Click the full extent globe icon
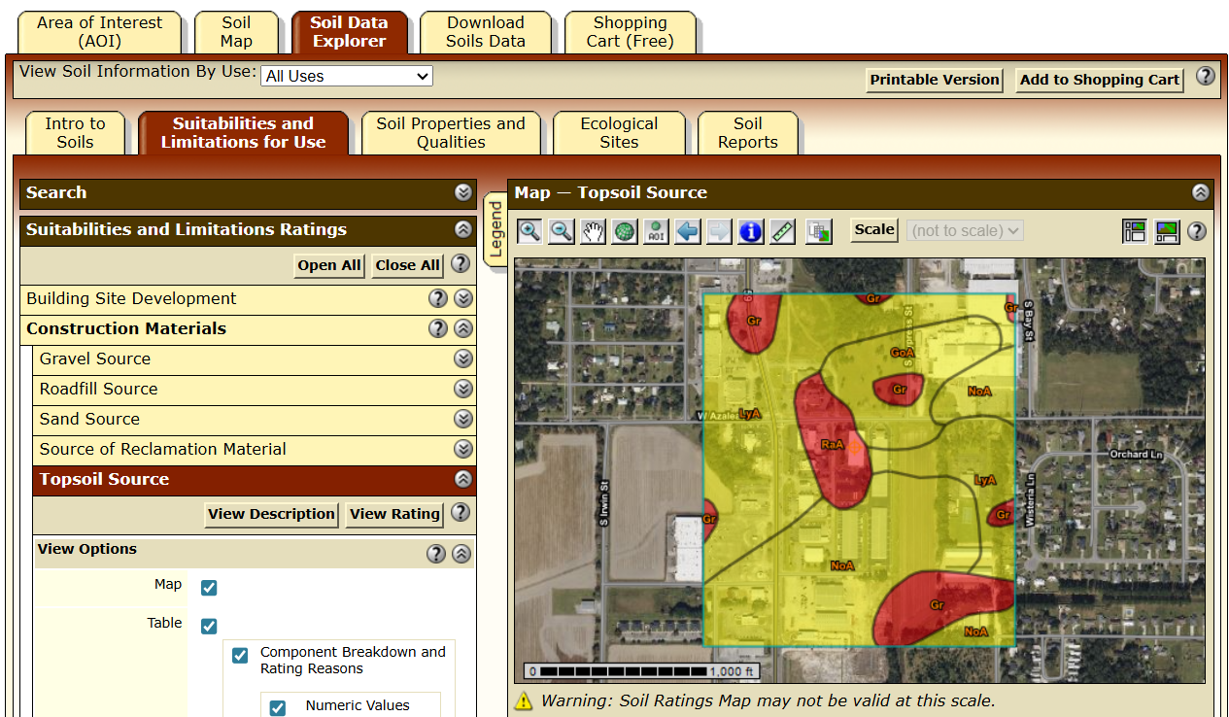Screen dimensions: 1229x717 click(x=625, y=231)
